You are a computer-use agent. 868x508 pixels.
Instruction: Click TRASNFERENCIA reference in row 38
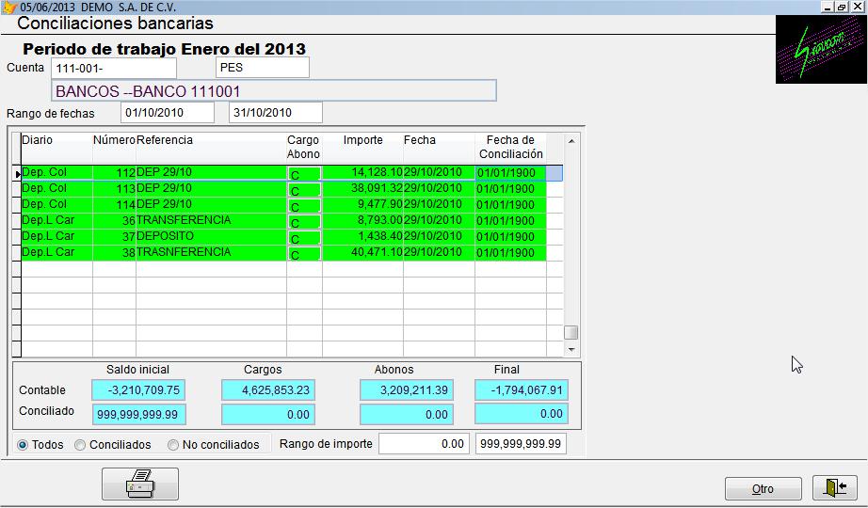point(211,253)
